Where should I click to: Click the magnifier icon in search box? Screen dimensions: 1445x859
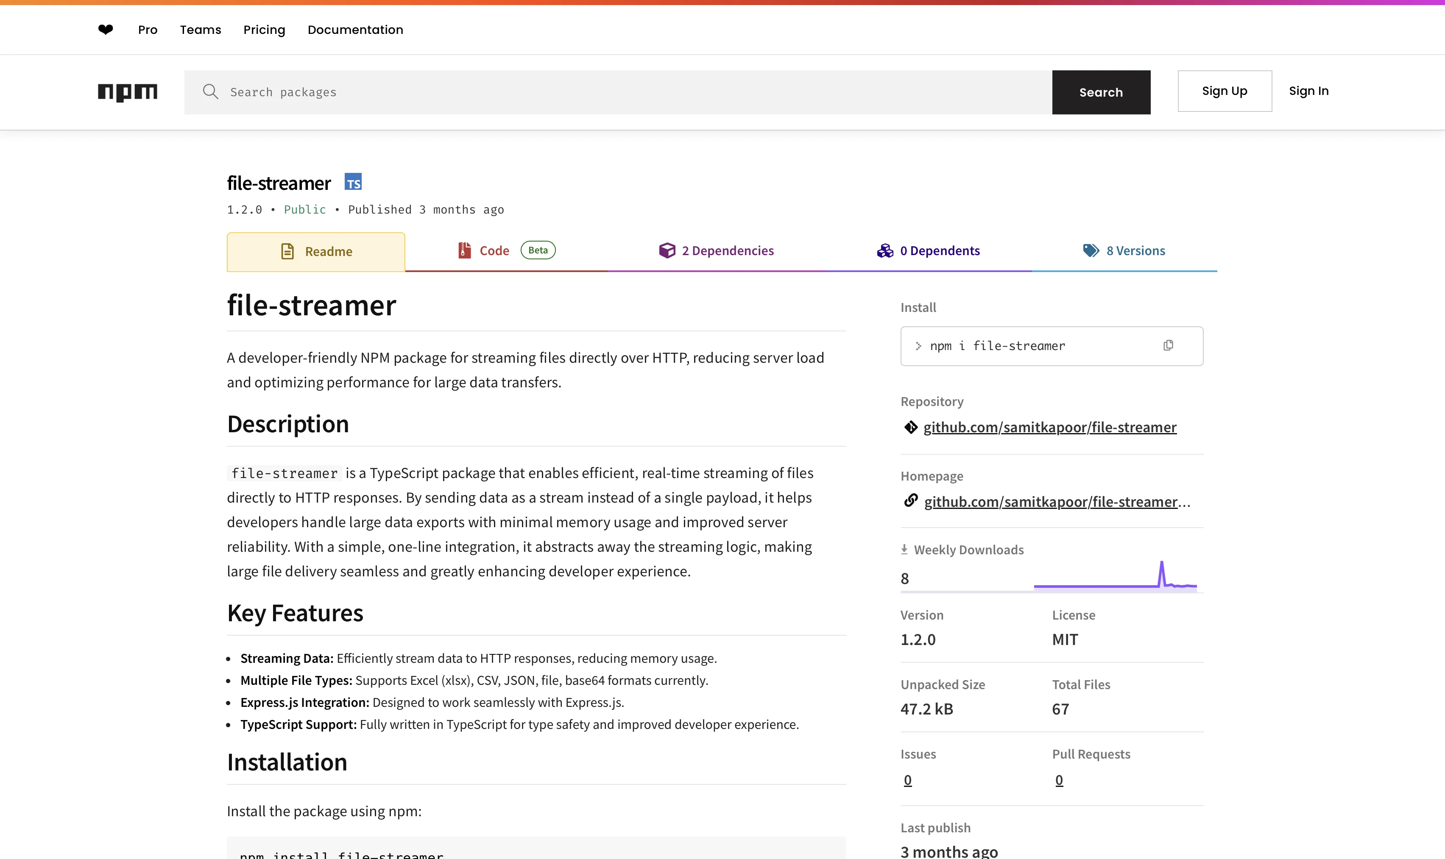click(x=210, y=92)
